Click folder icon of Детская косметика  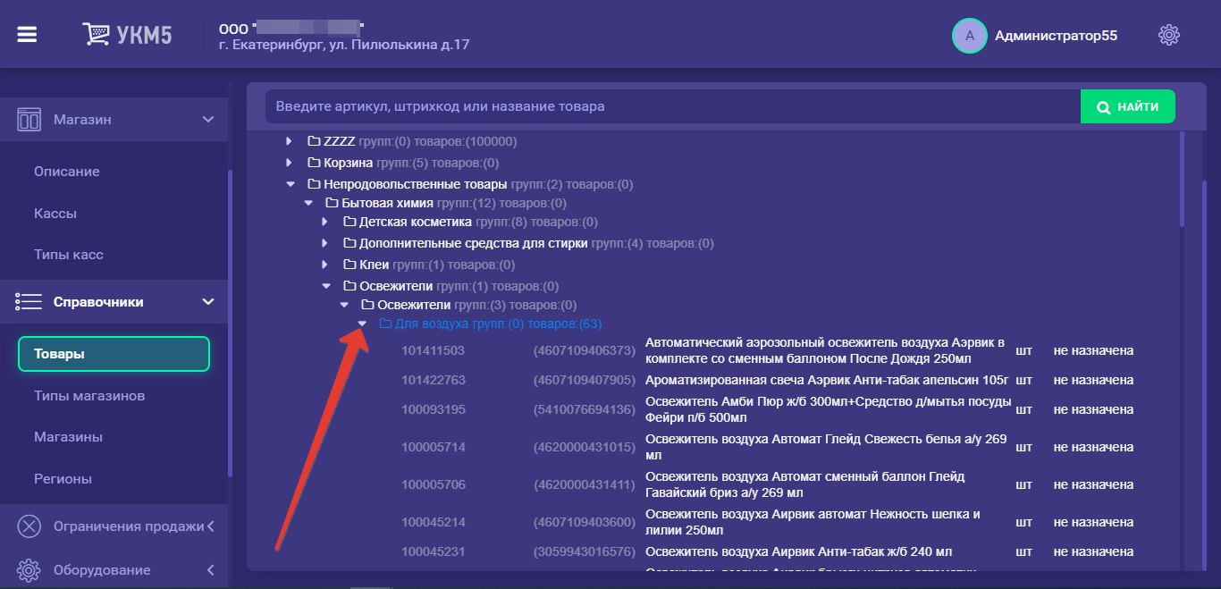(349, 222)
